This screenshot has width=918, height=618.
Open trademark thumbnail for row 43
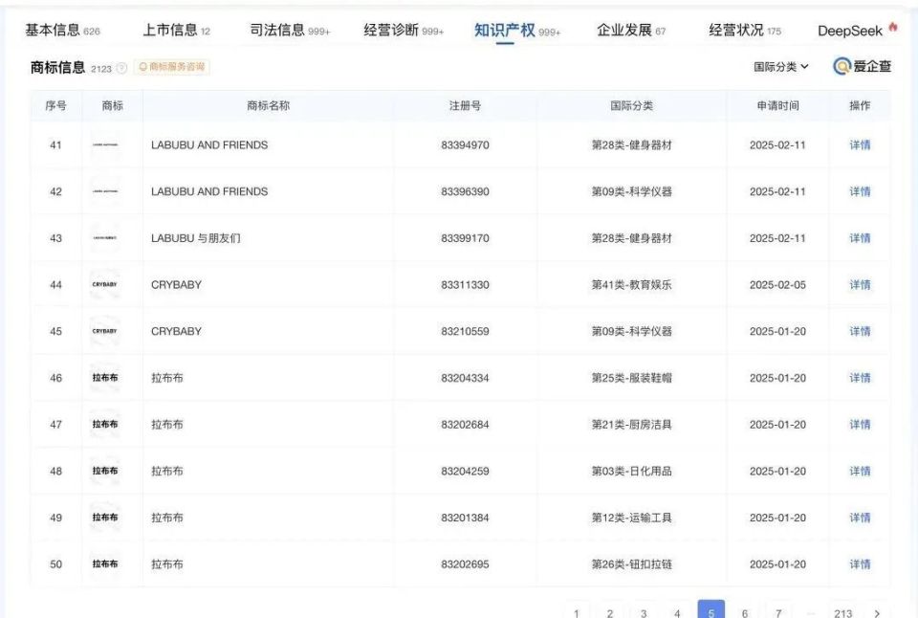click(x=105, y=238)
